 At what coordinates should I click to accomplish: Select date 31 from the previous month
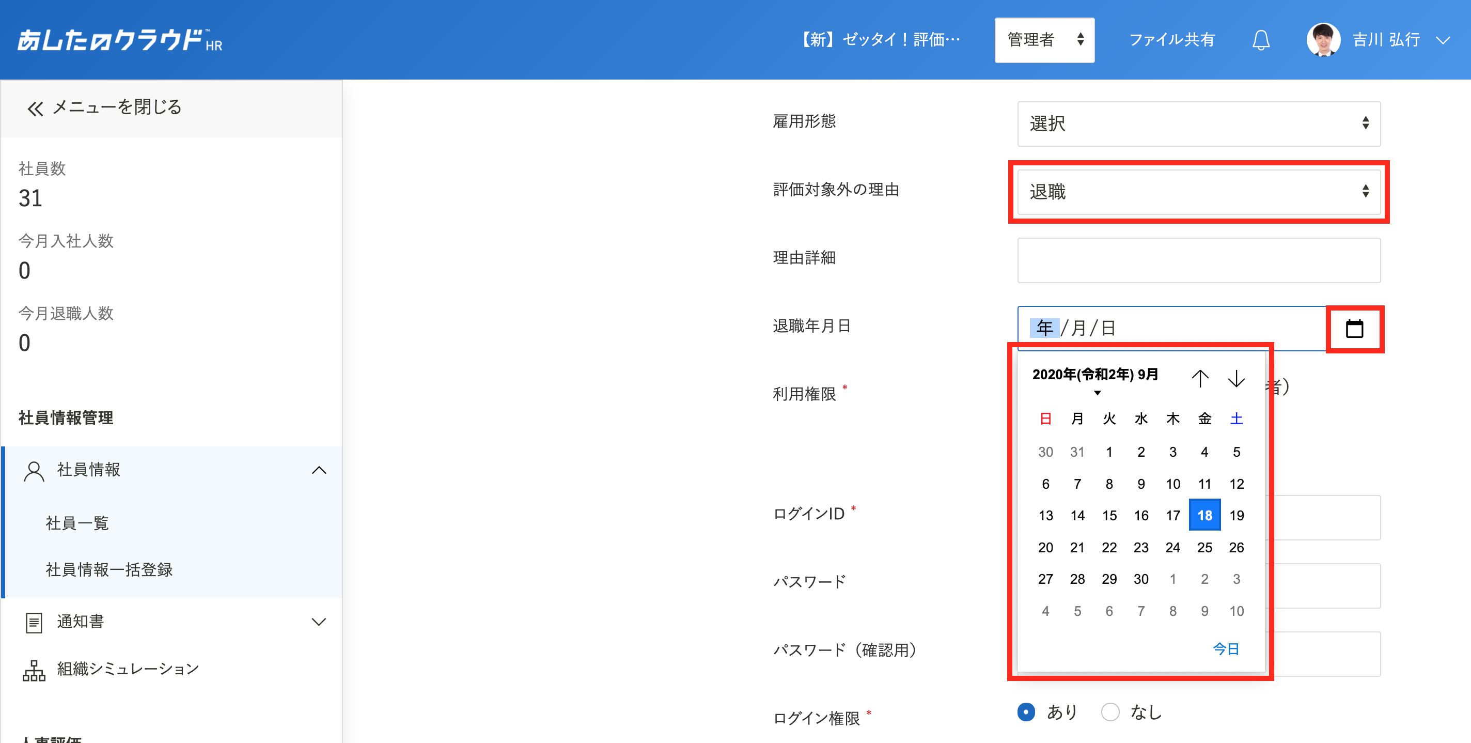click(x=1077, y=452)
